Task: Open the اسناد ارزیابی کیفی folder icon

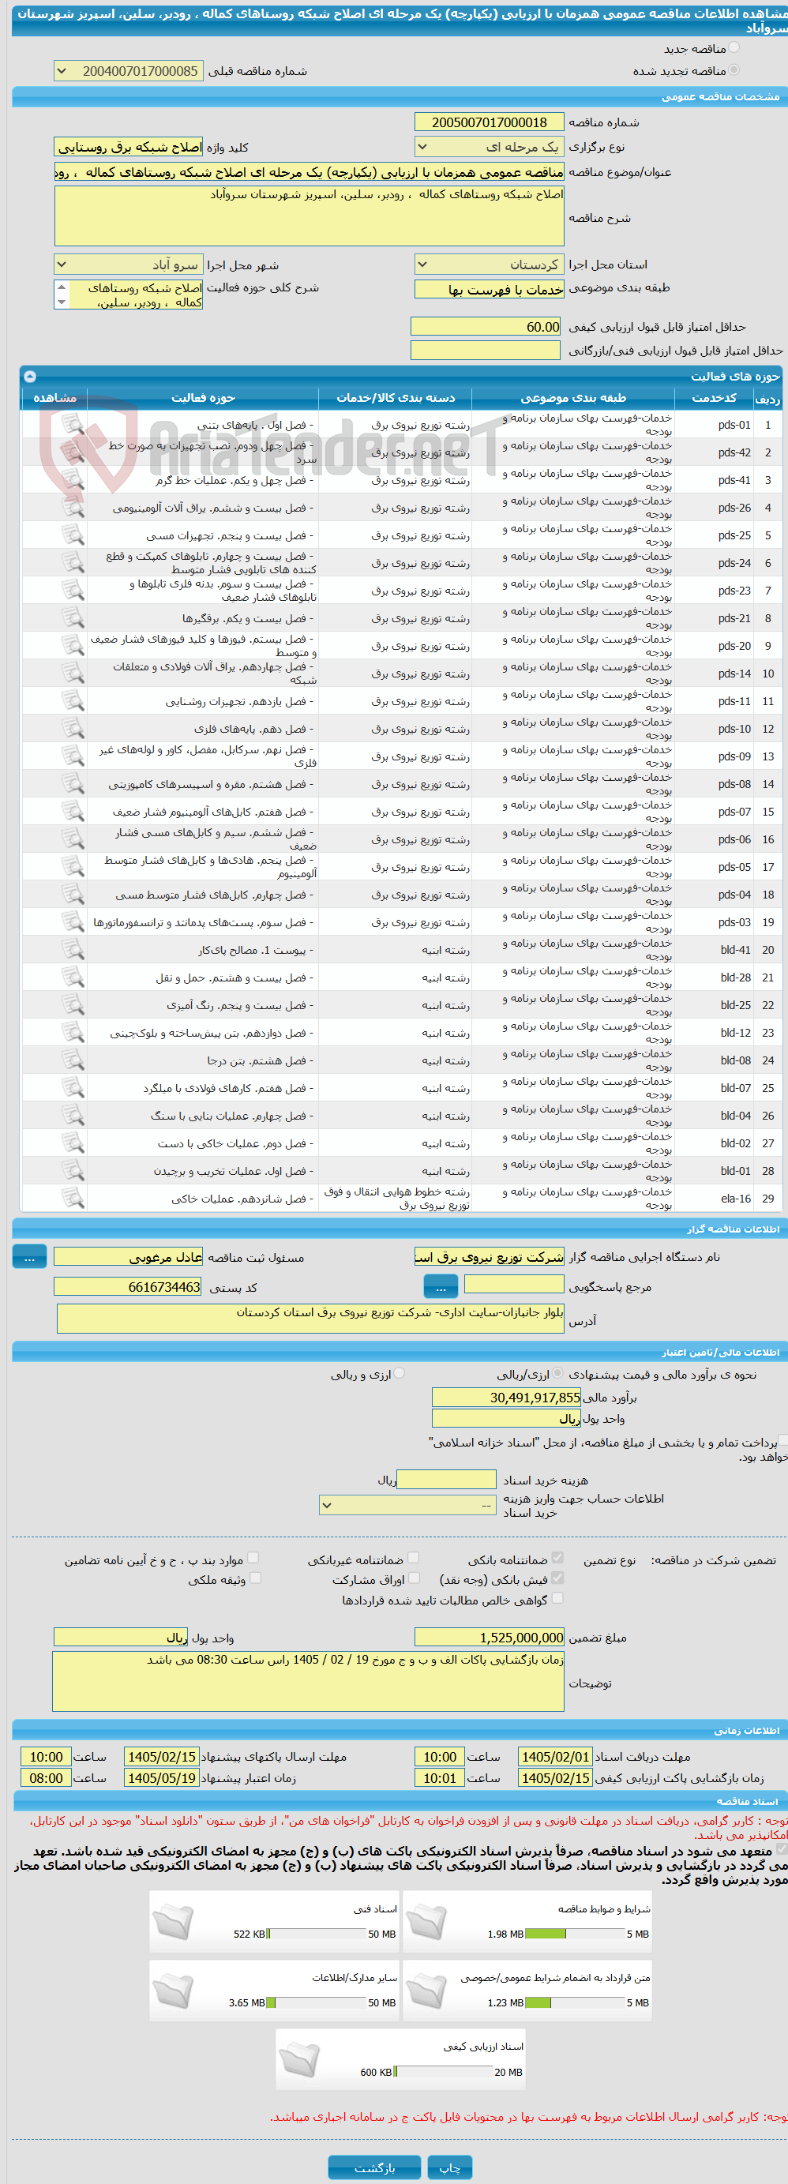Action: pyautogui.click(x=299, y=2059)
